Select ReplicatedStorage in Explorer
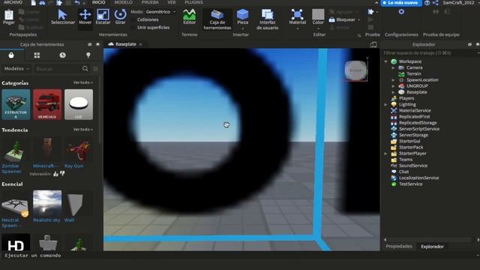Screen dimensions: 480x270 pyautogui.click(x=418, y=123)
